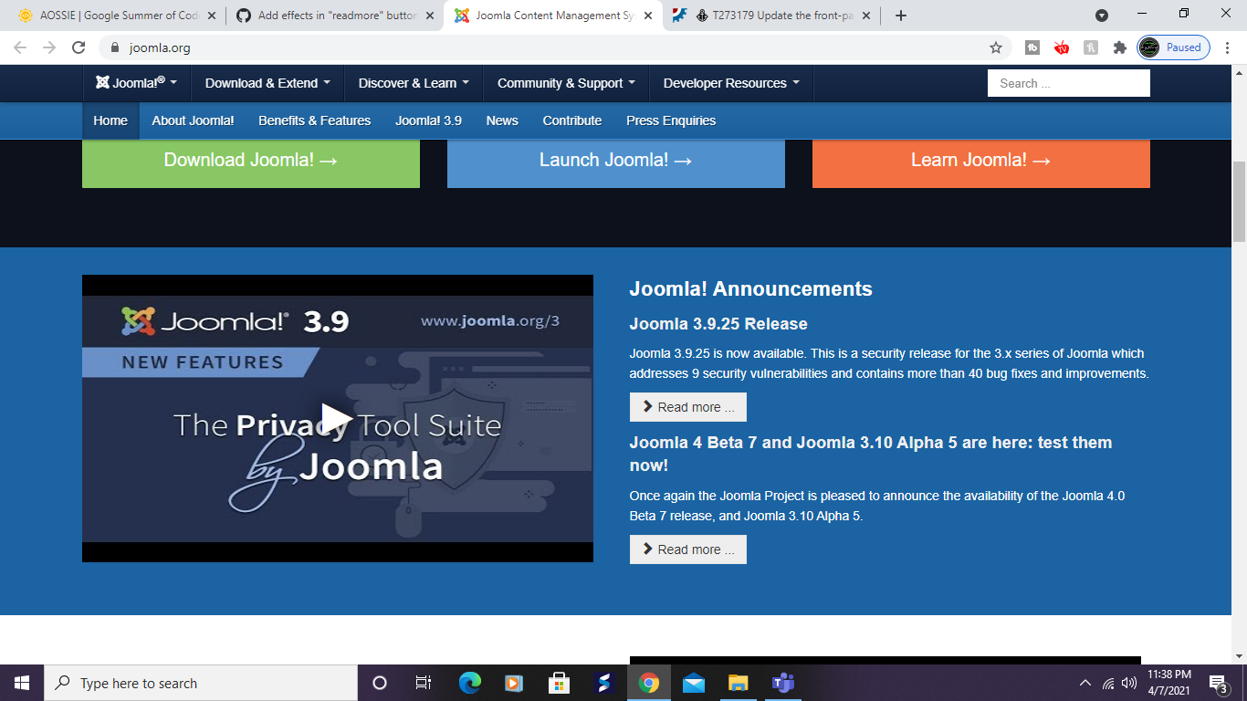Open the Contribute menu item
1247x701 pixels.
(572, 120)
